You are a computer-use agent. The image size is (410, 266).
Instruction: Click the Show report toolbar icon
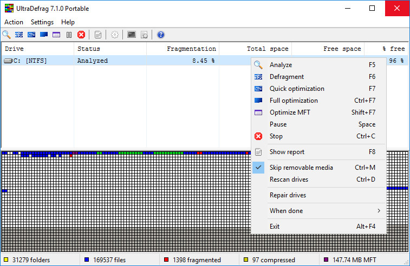click(98, 35)
